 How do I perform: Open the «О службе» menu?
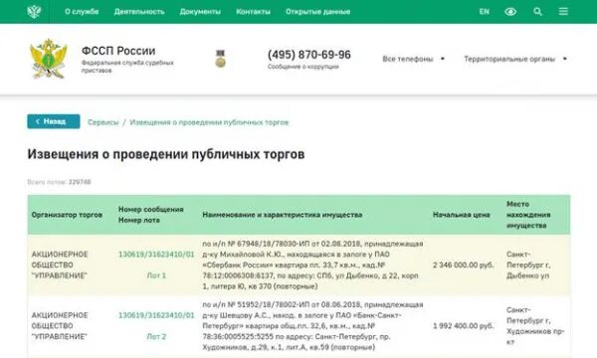pyautogui.click(x=82, y=11)
